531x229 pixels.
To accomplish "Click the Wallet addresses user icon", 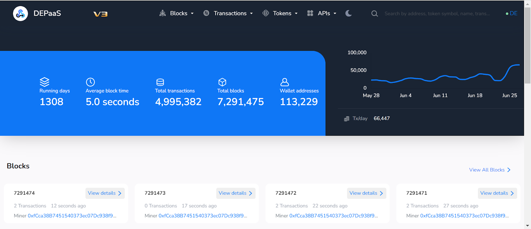I will (285, 82).
